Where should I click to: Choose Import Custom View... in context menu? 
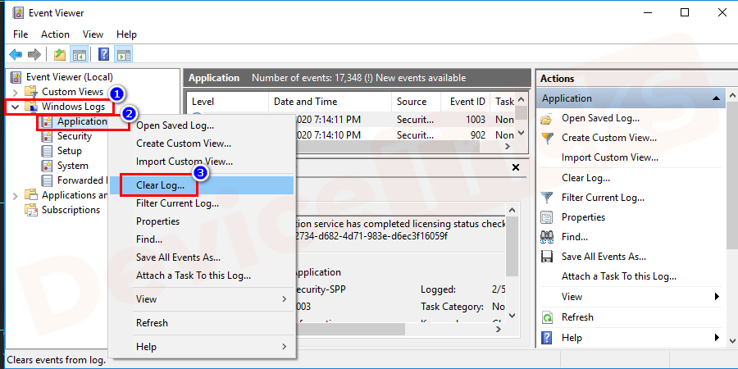(x=202, y=162)
